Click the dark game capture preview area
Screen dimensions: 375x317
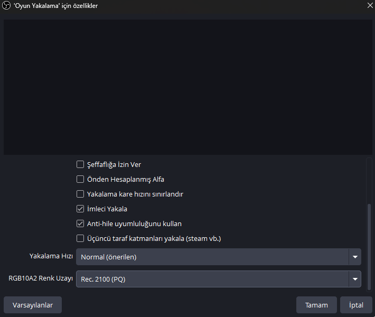[187, 87]
